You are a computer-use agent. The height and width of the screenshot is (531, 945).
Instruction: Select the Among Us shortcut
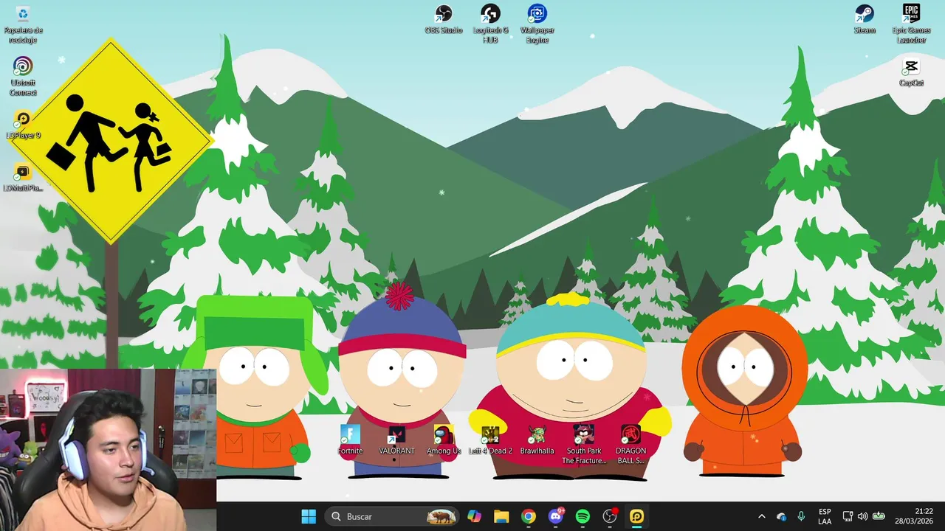pyautogui.click(x=443, y=440)
